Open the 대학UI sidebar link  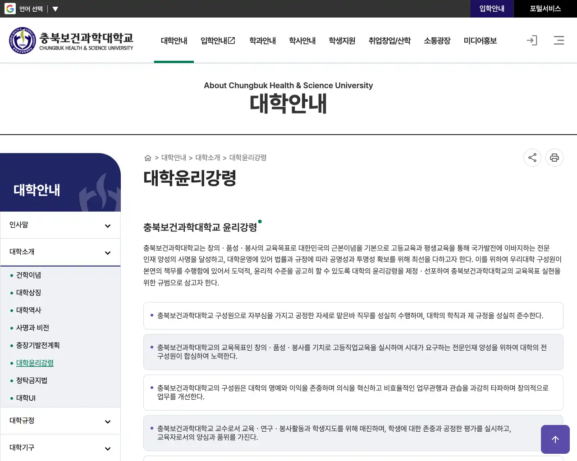[26, 398]
